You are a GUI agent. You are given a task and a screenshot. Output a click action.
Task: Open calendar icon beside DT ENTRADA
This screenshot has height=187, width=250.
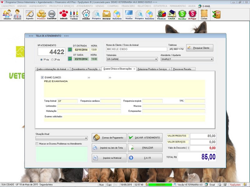click(70, 50)
